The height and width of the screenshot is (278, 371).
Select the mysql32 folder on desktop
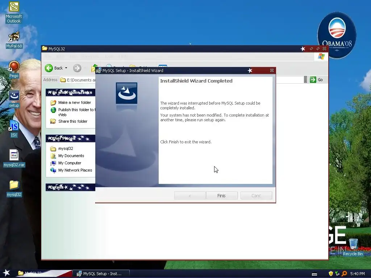14,188
